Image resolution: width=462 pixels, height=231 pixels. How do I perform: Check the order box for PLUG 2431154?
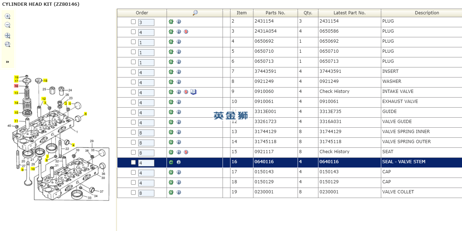(x=134, y=22)
